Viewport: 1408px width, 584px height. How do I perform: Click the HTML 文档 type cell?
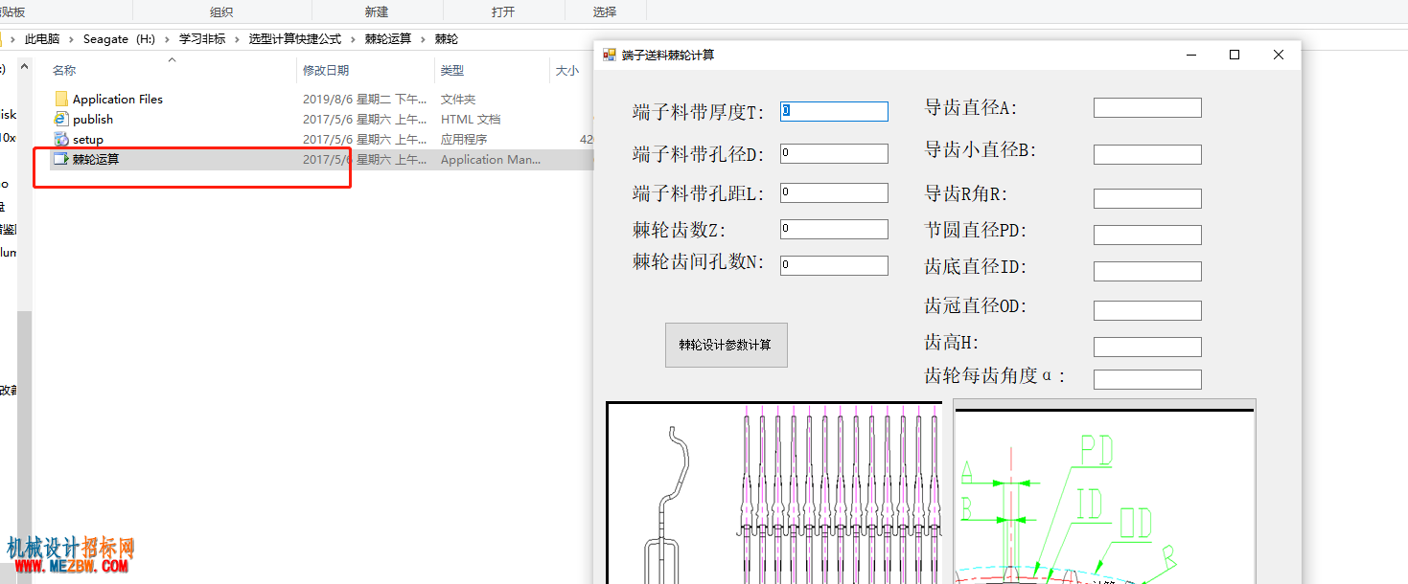471,119
